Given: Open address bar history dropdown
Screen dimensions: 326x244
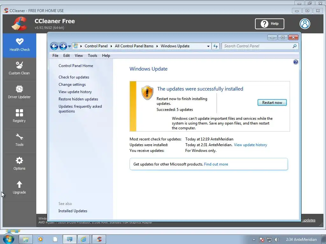Looking at the screenshot, I should (x=208, y=46).
